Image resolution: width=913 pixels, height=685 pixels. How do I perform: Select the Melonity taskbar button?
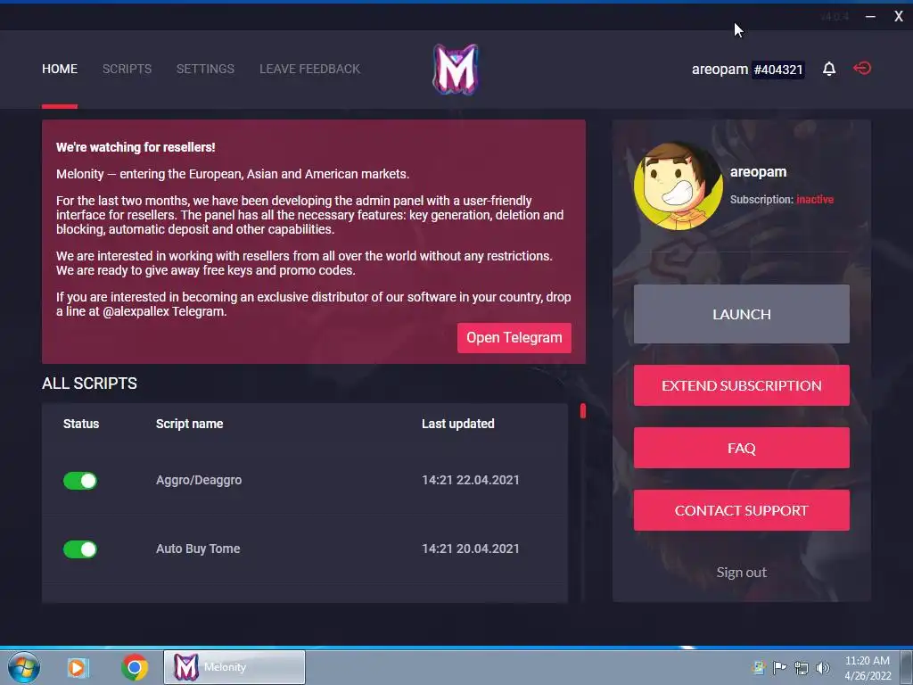(234, 667)
